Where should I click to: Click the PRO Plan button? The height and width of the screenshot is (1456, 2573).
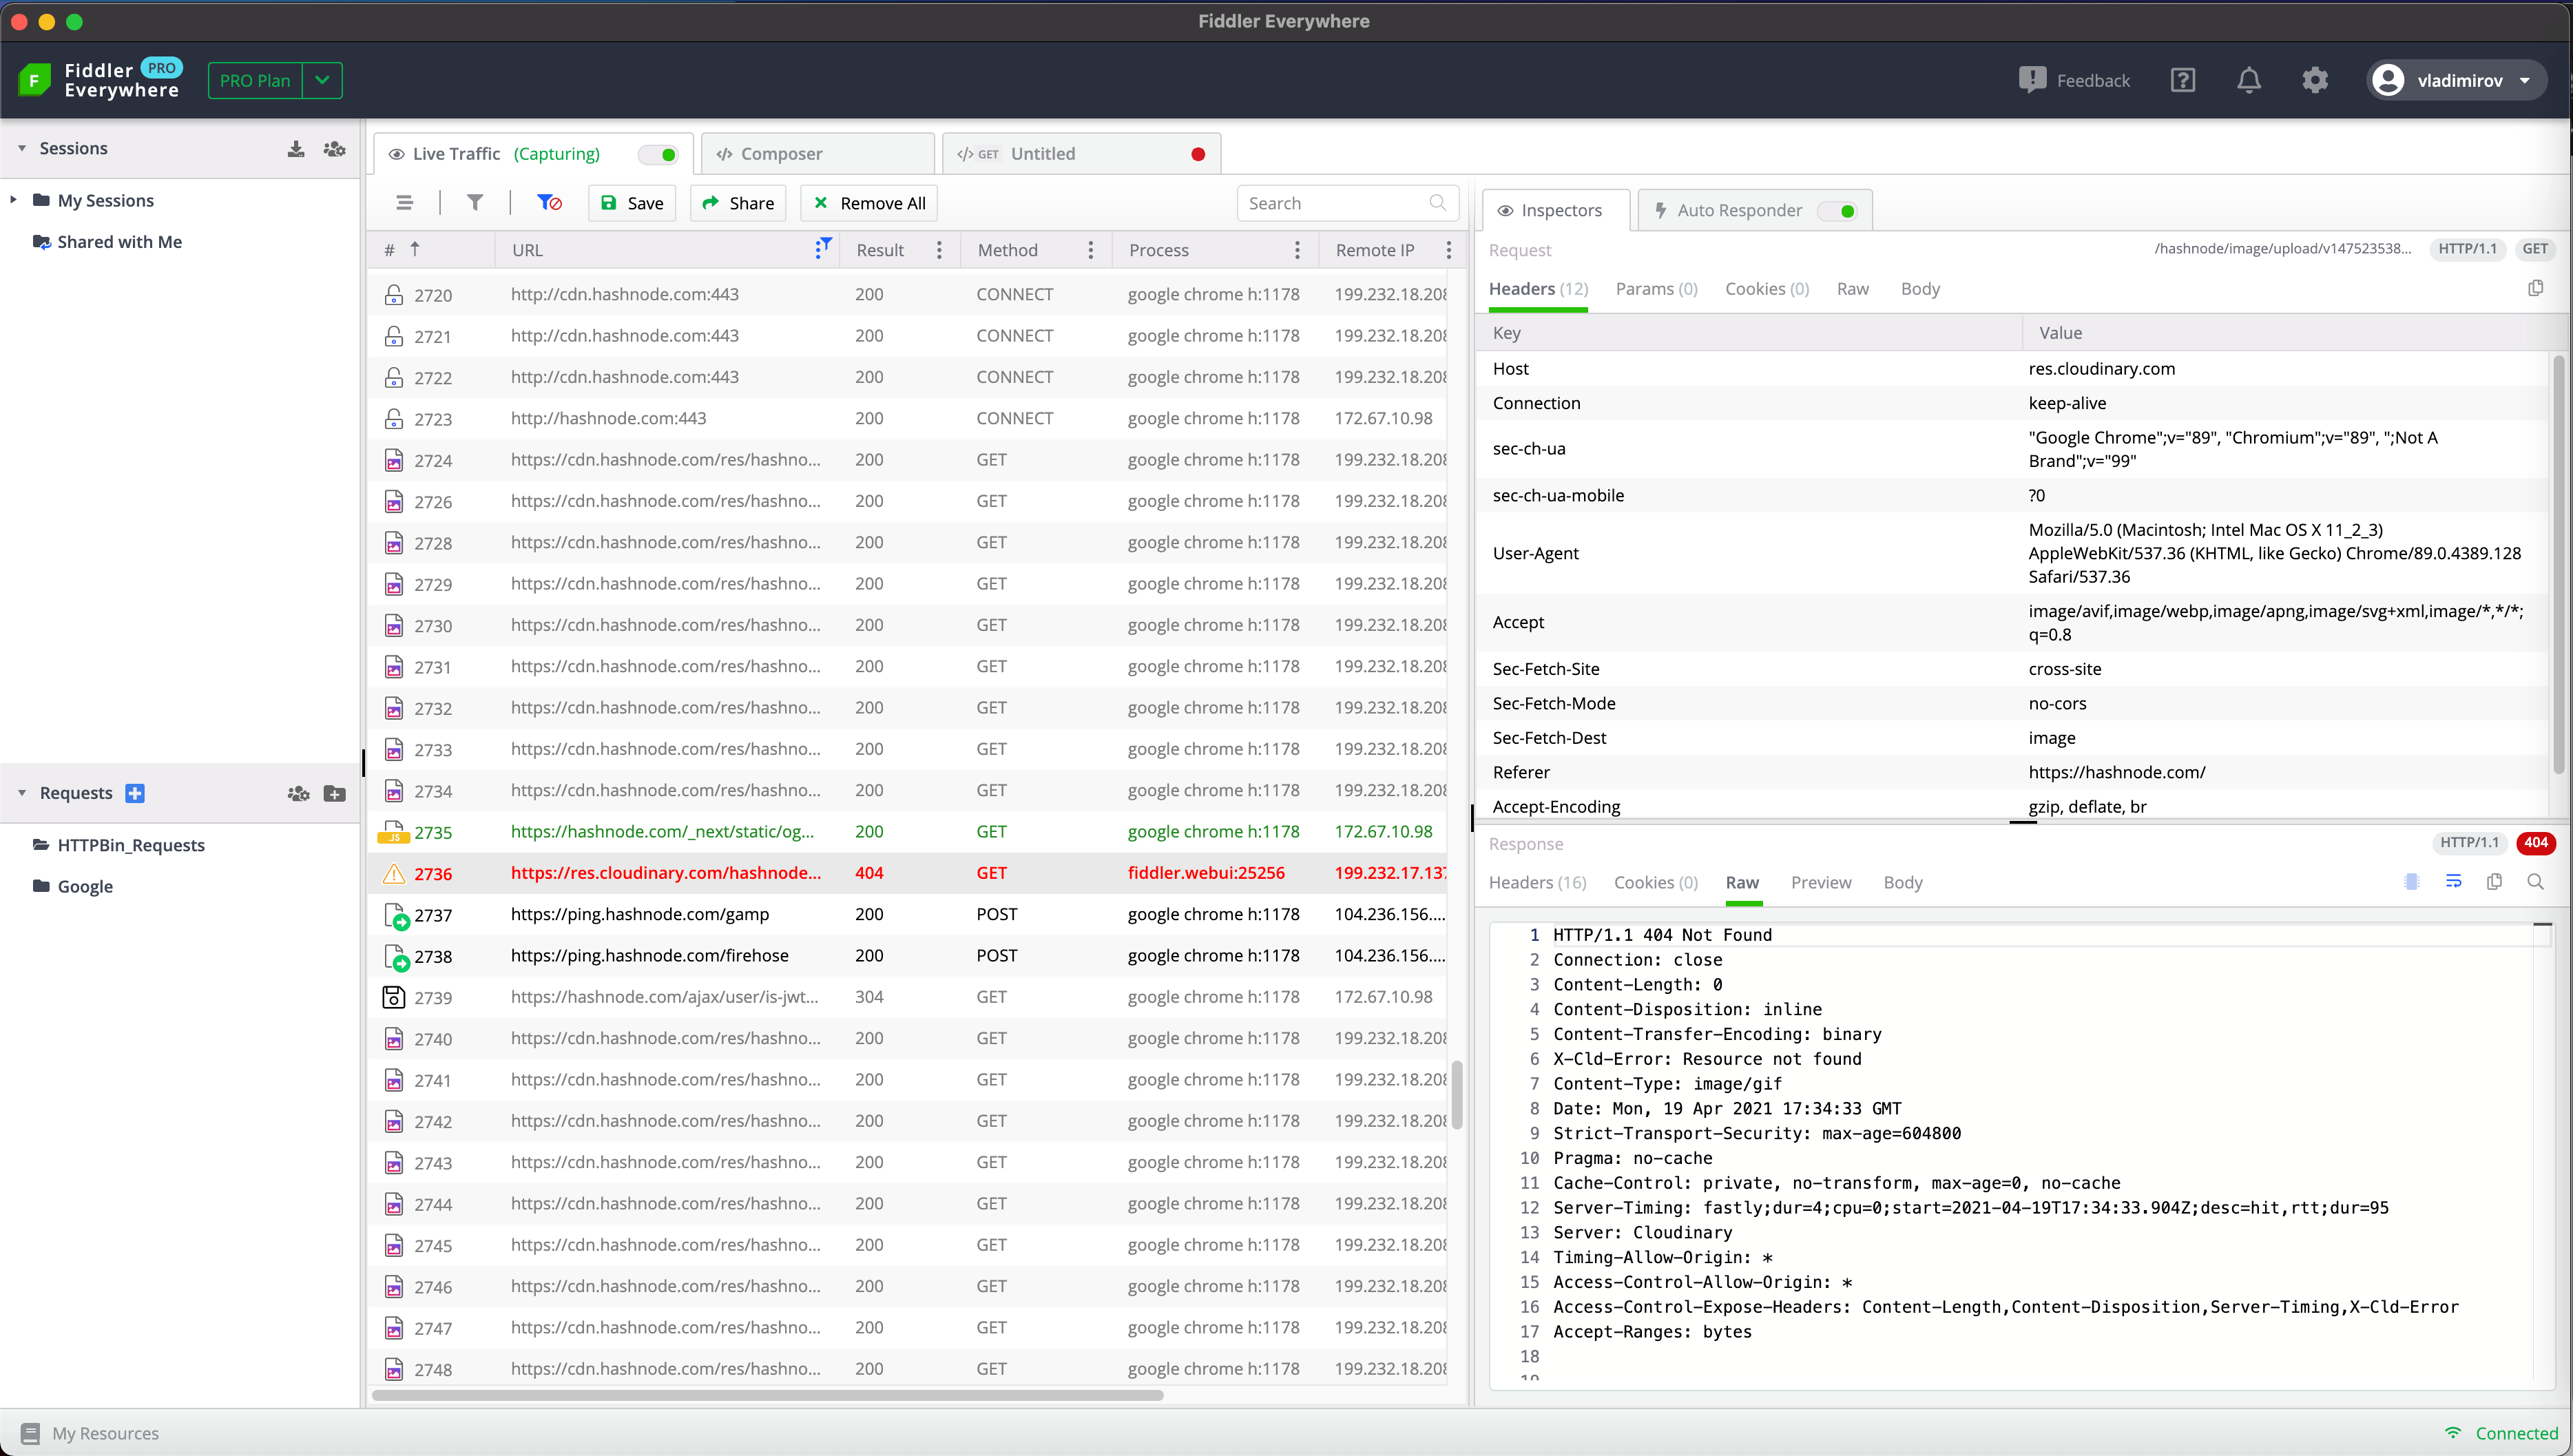[255, 80]
